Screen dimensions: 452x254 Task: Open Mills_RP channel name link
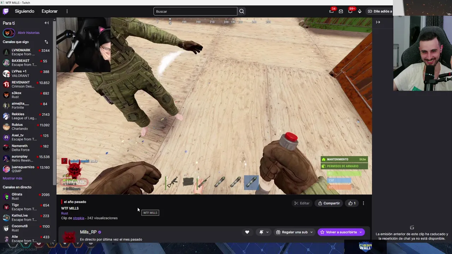[88, 232]
